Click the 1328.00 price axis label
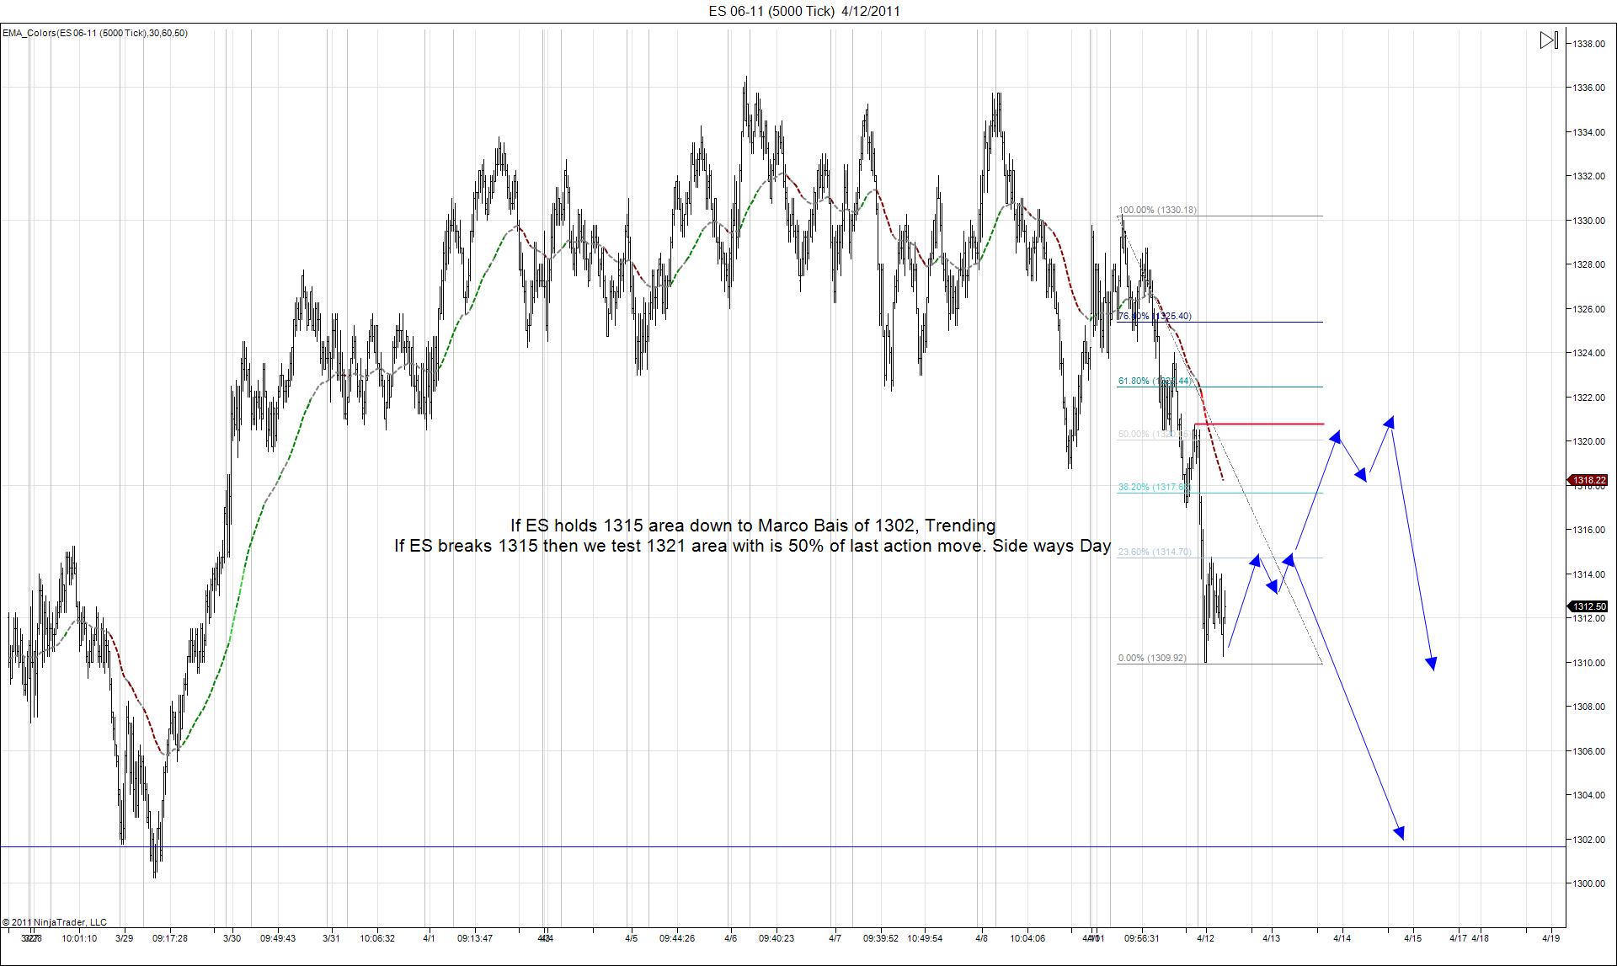This screenshot has width=1617, height=966. pos(1588,264)
